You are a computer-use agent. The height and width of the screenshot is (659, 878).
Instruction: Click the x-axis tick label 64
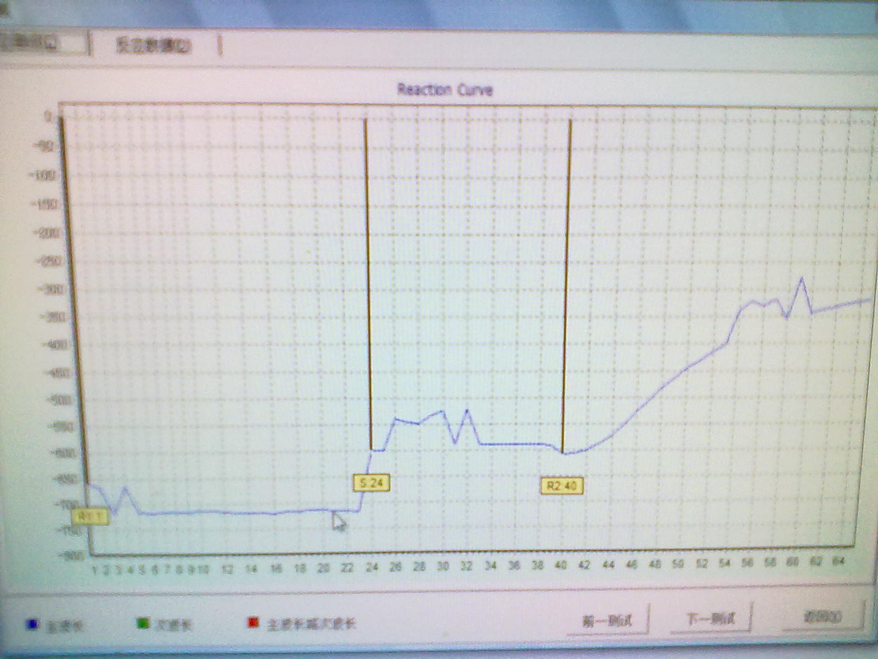coord(838,560)
